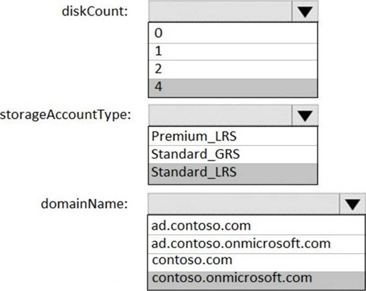Click the diskCount dropdown arrow
The width and height of the screenshot is (366, 291).
[305, 11]
